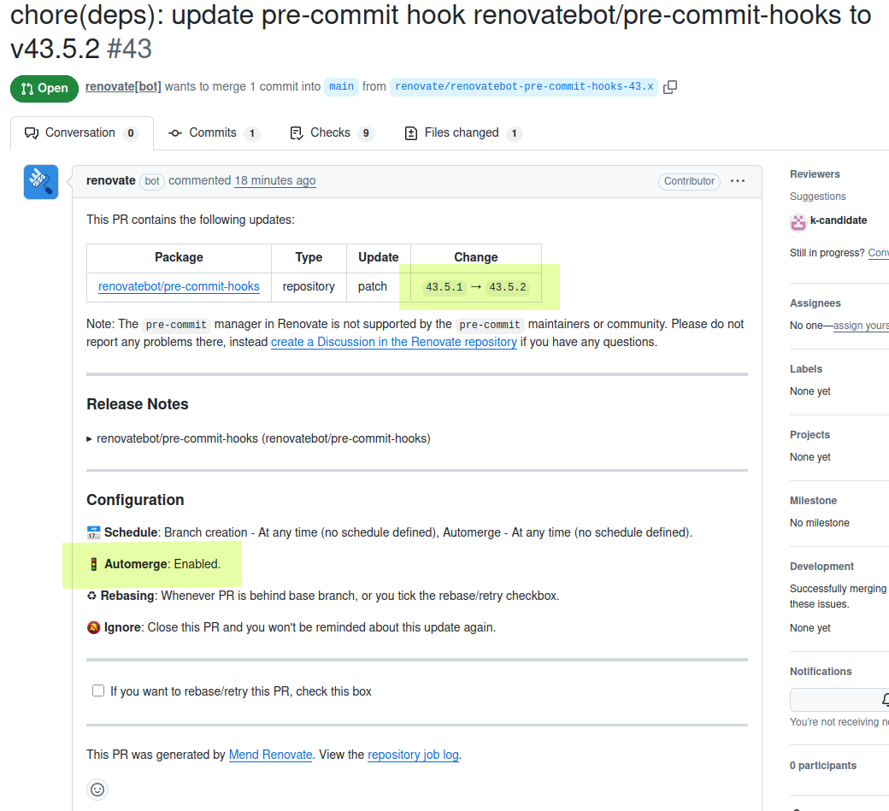The height and width of the screenshot is (811, 889).
Task: Click the k-candidate reviewer avatar
Action: pyautogui.click(x=797, y=220)
